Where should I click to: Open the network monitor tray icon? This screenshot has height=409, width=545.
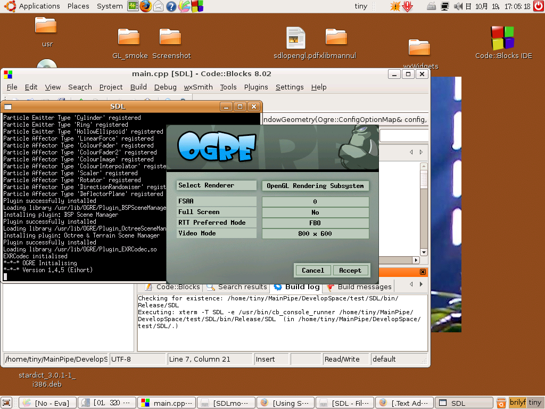pos(444,6)
